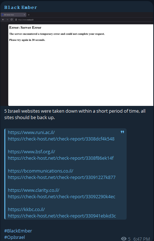Open the bcommunications.co.il link
The image size is (154, 241).
point(41,171)
